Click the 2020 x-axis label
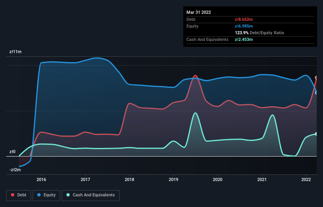The width and height of the screenshot is (323, 207). click(x=218, y=179)
